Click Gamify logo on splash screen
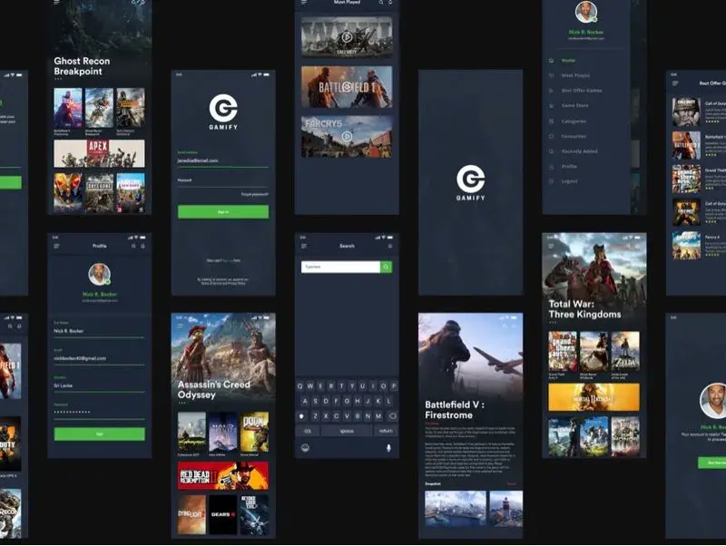The height and width of the screenshot is (546, 726). (470, 183)
